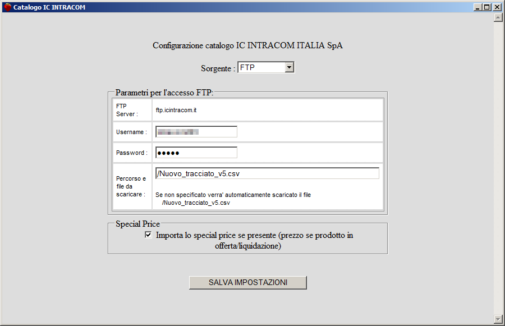Minimize the Catalogo IC INTRACOM window
The width and height of the screenshot is (505, 326).
click(478, 7)
